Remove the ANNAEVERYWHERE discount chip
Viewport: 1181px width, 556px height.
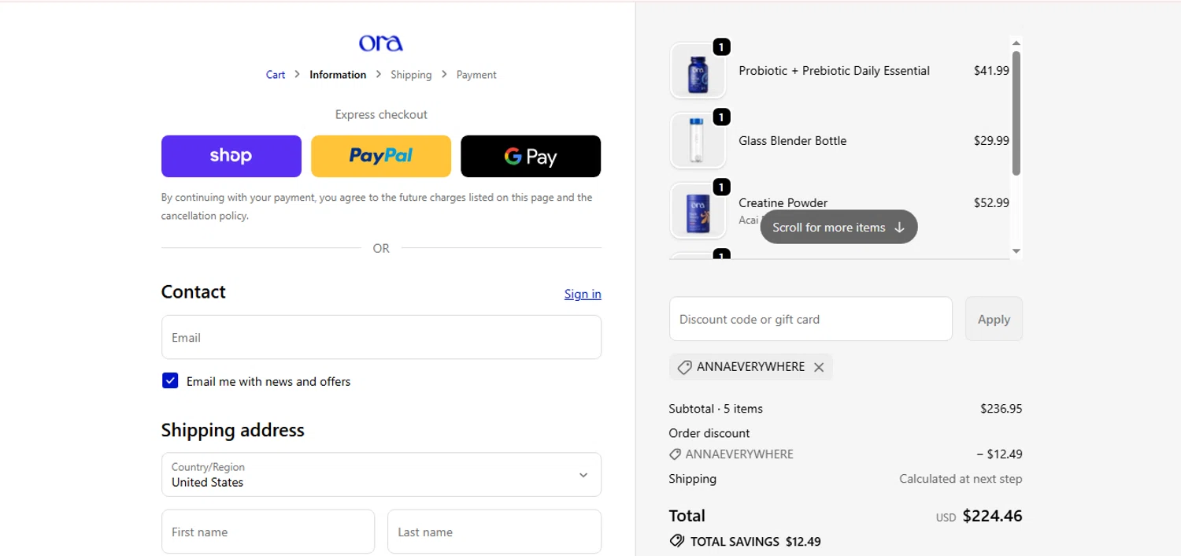(x=819, y=367)
